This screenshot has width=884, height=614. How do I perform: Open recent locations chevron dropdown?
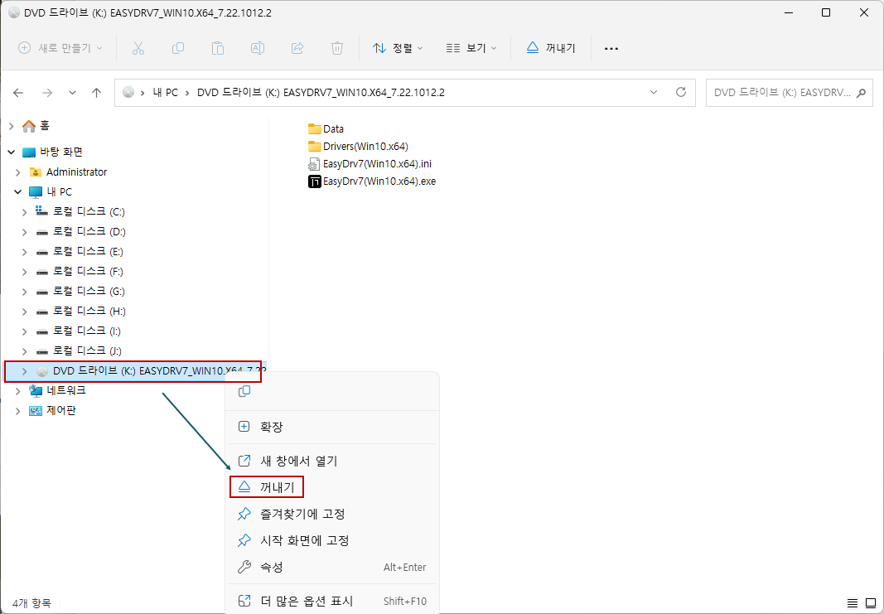(x=72, y=93)
